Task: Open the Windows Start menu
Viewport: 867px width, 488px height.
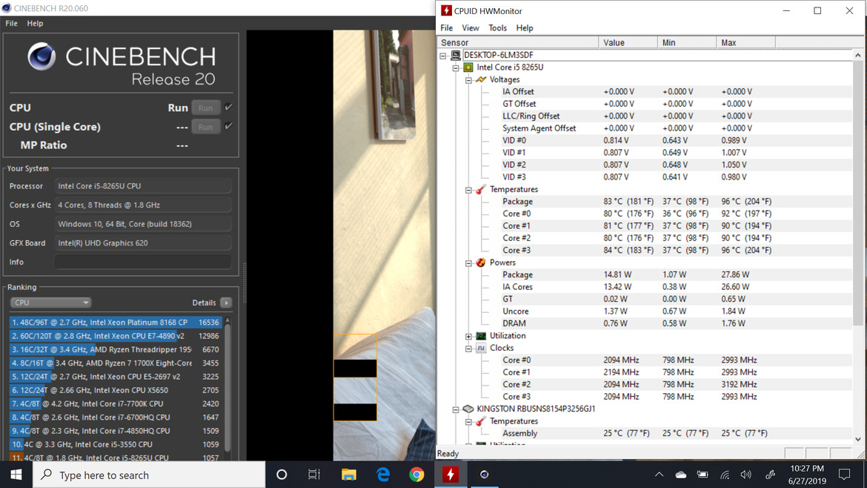Action: 16,475
